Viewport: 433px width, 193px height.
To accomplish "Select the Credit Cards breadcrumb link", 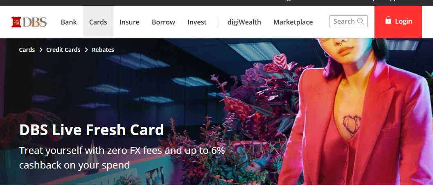I will click(x=63, y=50).
